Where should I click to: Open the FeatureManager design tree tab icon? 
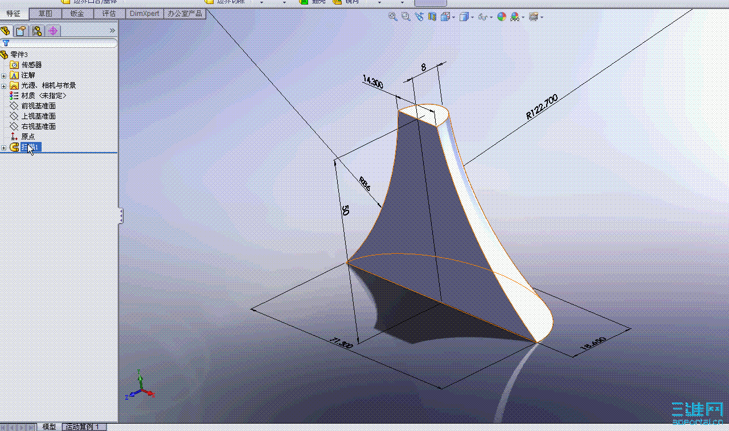(6, 31)
